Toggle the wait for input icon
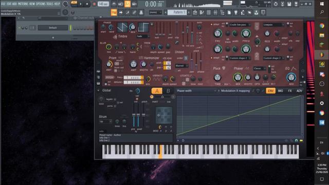The image size is (329, 185). 121,4
